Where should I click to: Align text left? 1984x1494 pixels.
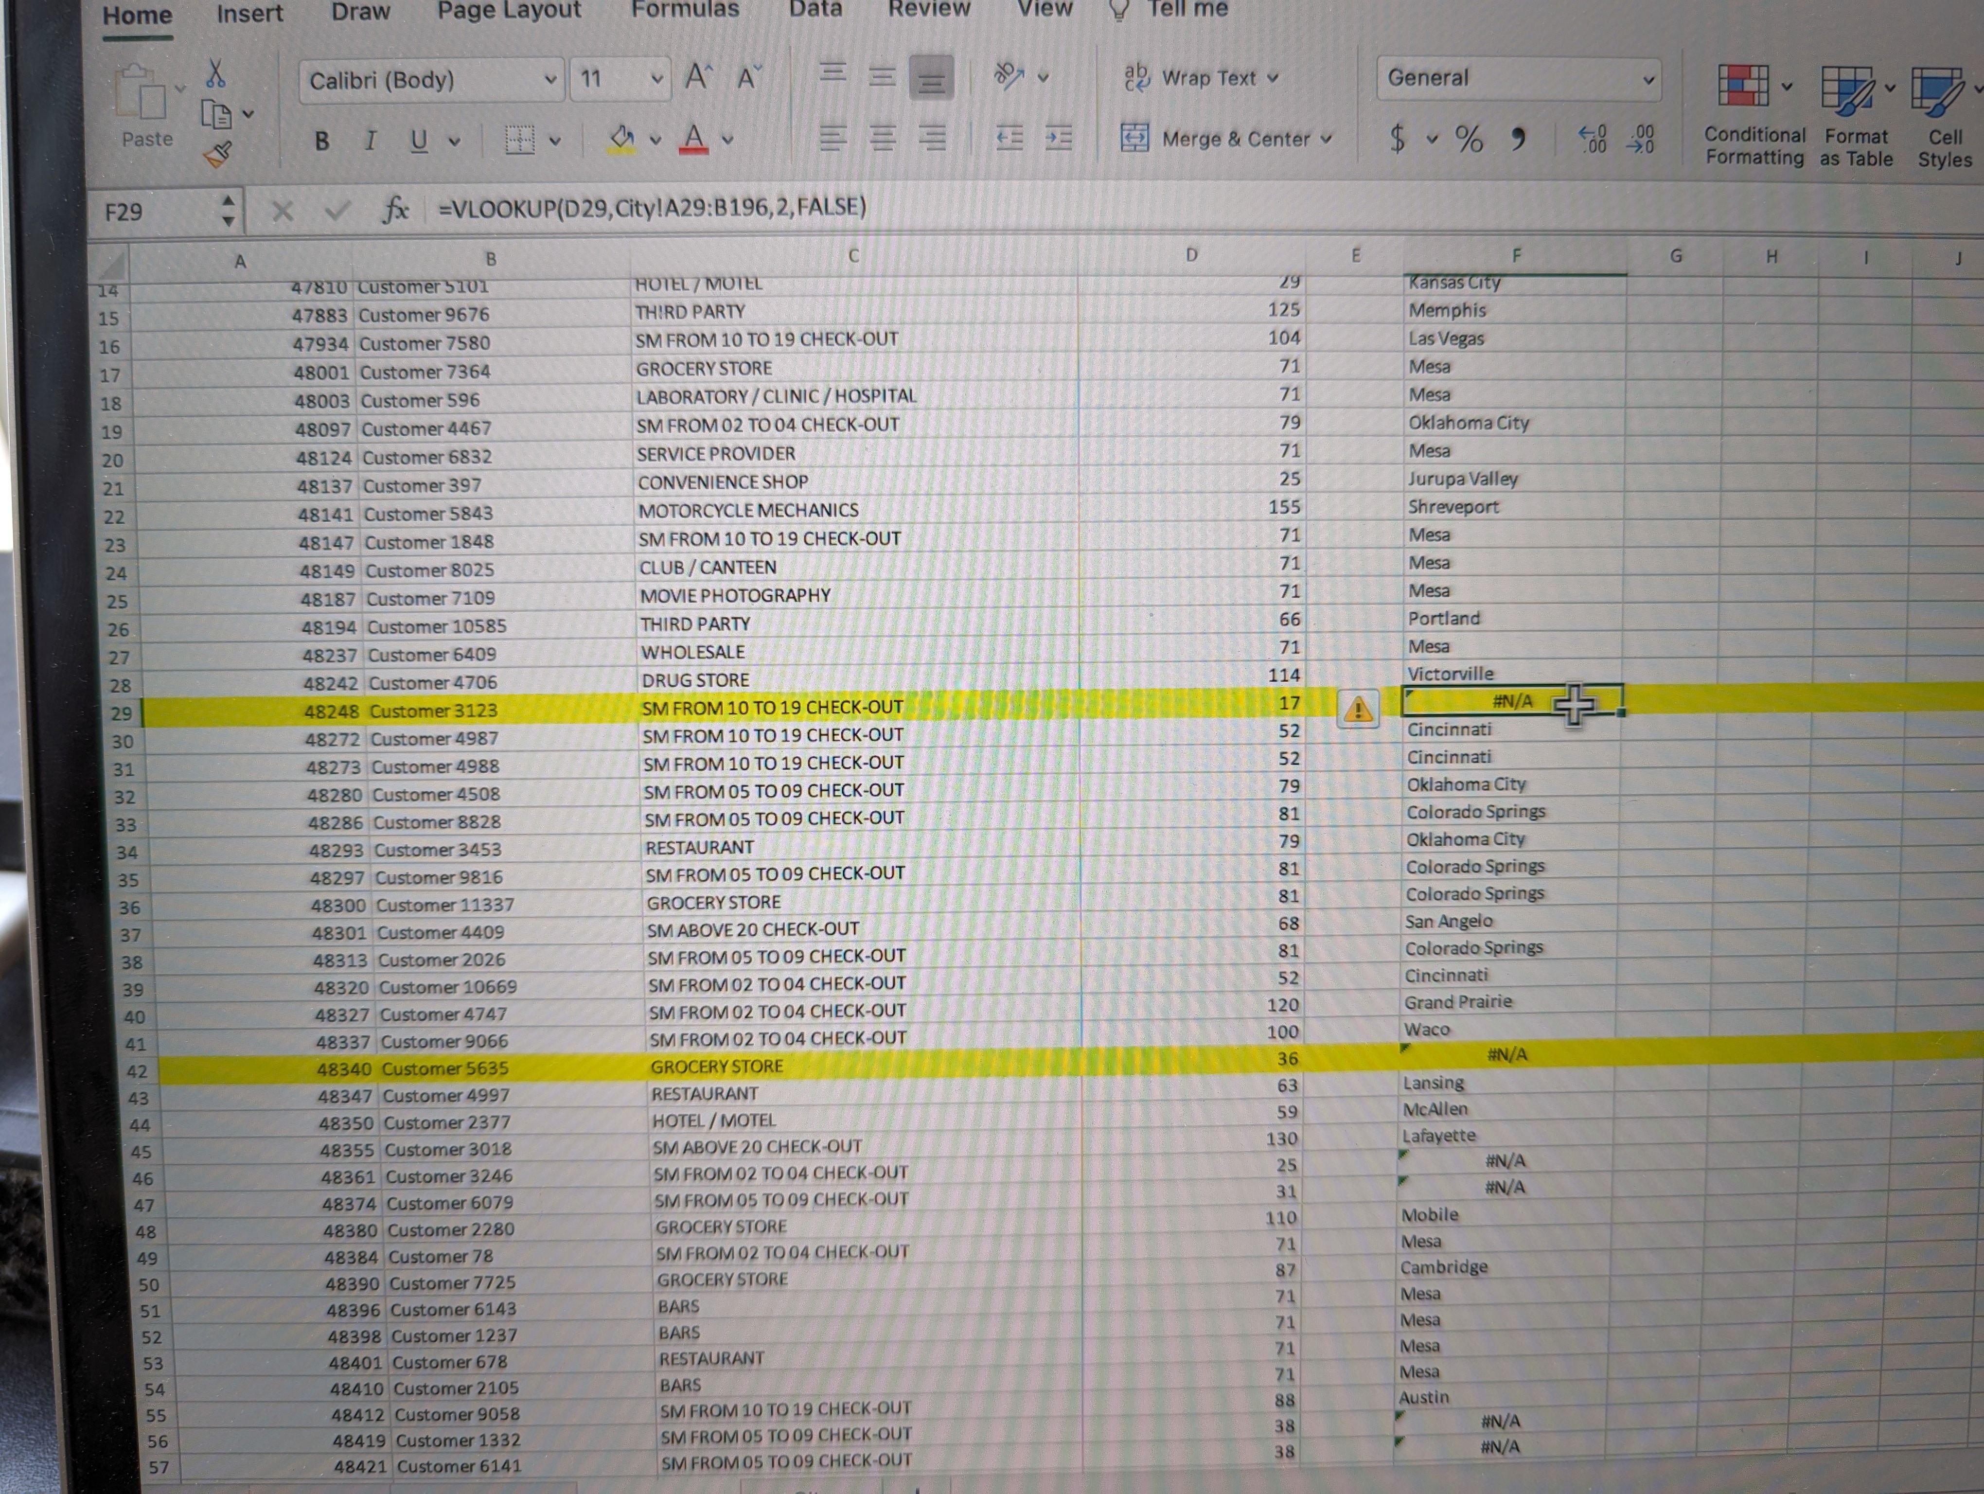(x=833, y=138)
